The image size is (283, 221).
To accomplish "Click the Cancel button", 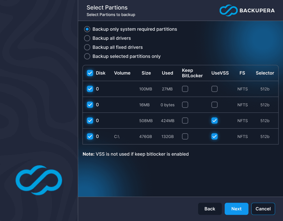I will pos(263,209).
